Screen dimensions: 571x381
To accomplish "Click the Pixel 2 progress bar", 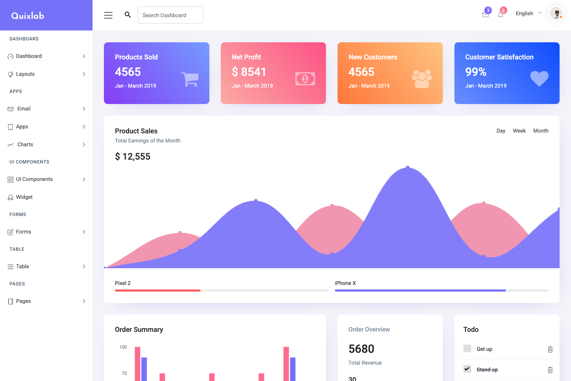I will tap(222, 290).
